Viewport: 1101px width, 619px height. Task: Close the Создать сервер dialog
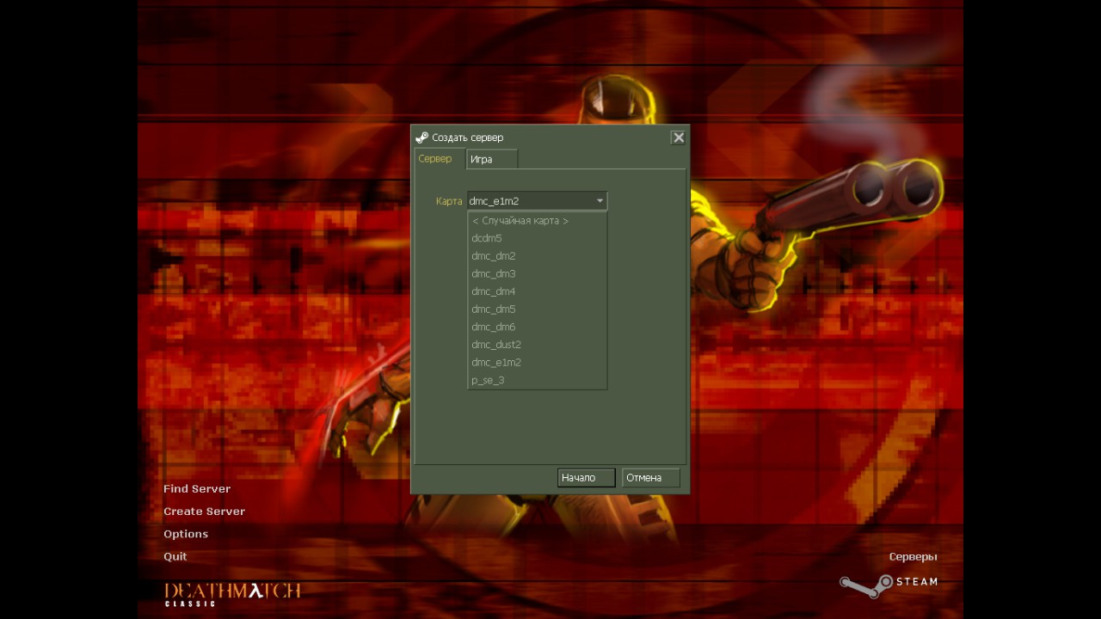pos(678,138)
